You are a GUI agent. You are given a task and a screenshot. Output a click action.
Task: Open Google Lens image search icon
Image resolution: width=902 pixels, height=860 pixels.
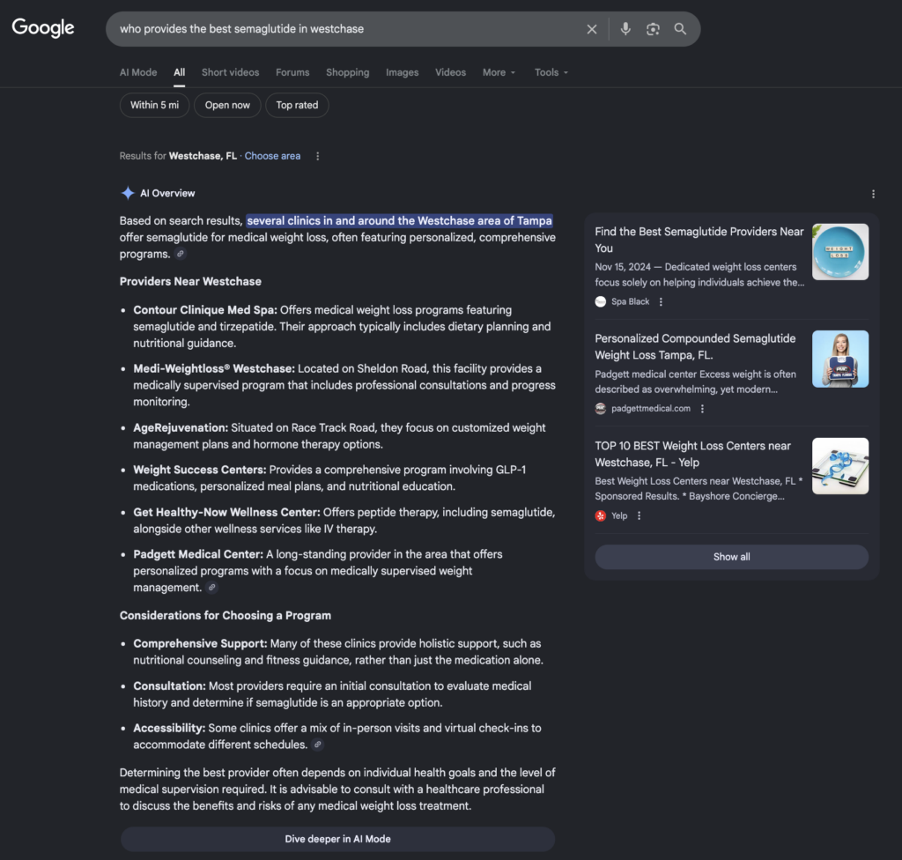point(653,29)
